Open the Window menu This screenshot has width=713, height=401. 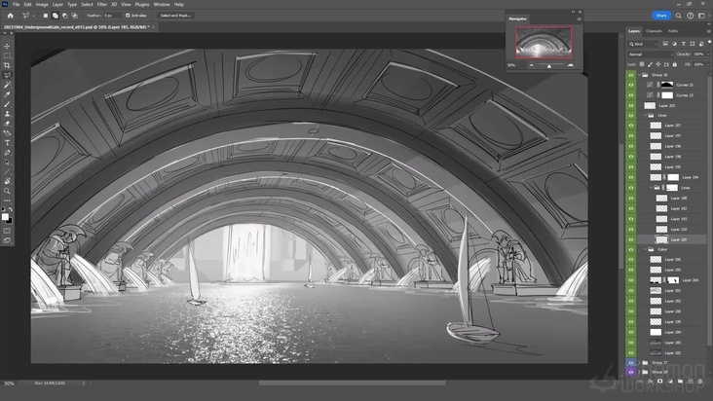[162, 5]
